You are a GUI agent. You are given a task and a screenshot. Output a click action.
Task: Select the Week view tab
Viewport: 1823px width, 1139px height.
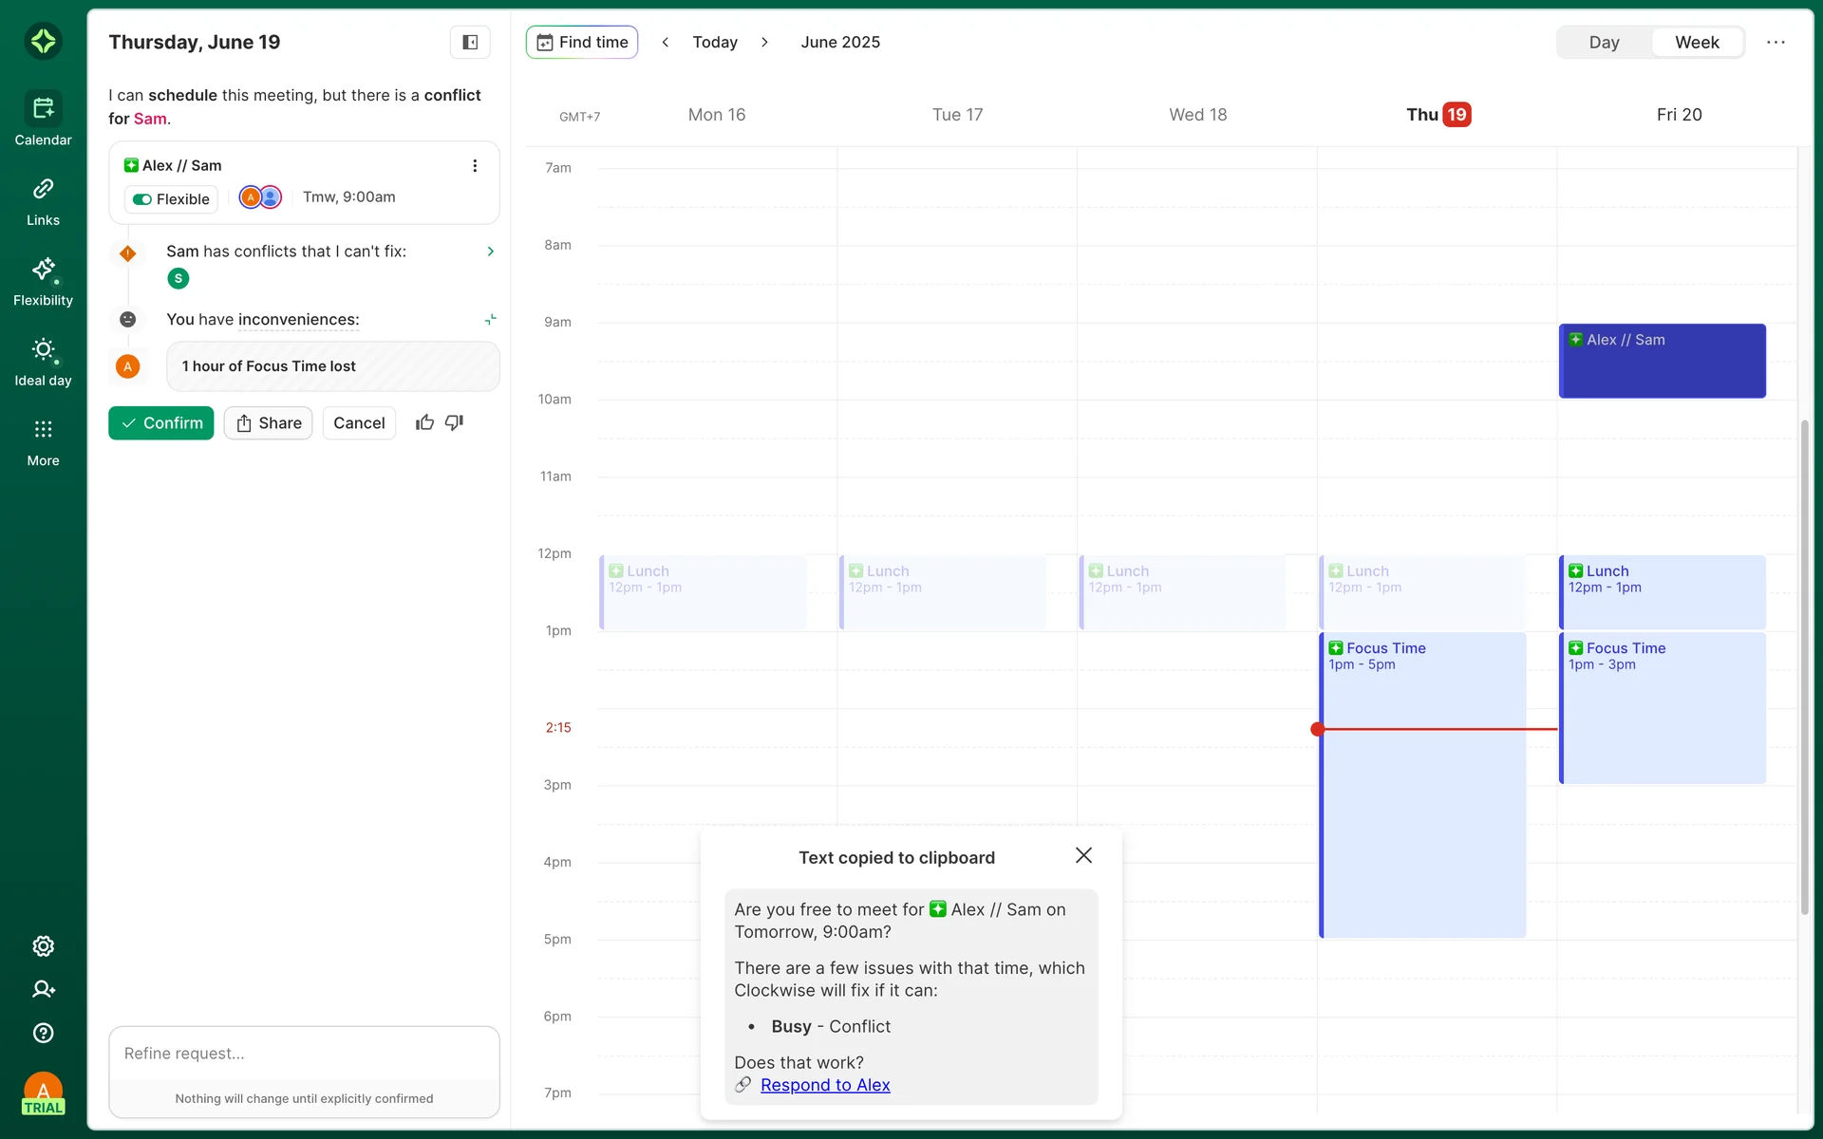[x=1696, y=42]
